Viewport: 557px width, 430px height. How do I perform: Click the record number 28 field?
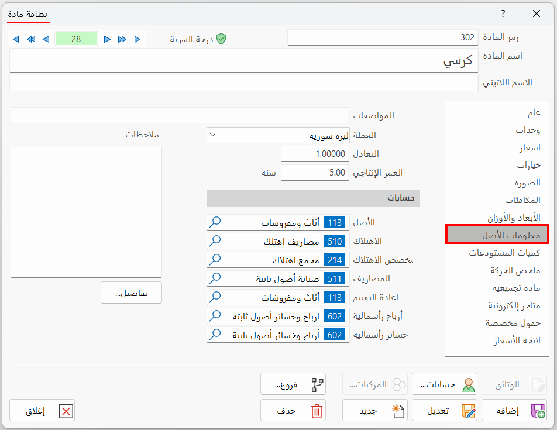coord(76,39)
